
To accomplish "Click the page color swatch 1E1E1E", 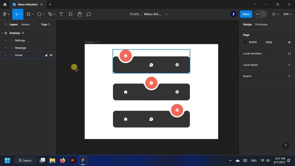I will point(245,42).
